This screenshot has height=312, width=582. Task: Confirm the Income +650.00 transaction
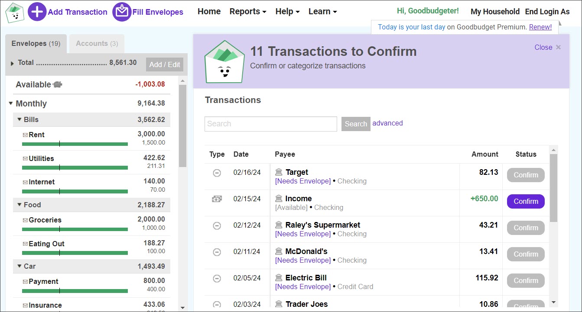pyautogui.click(x=526, y=202)
